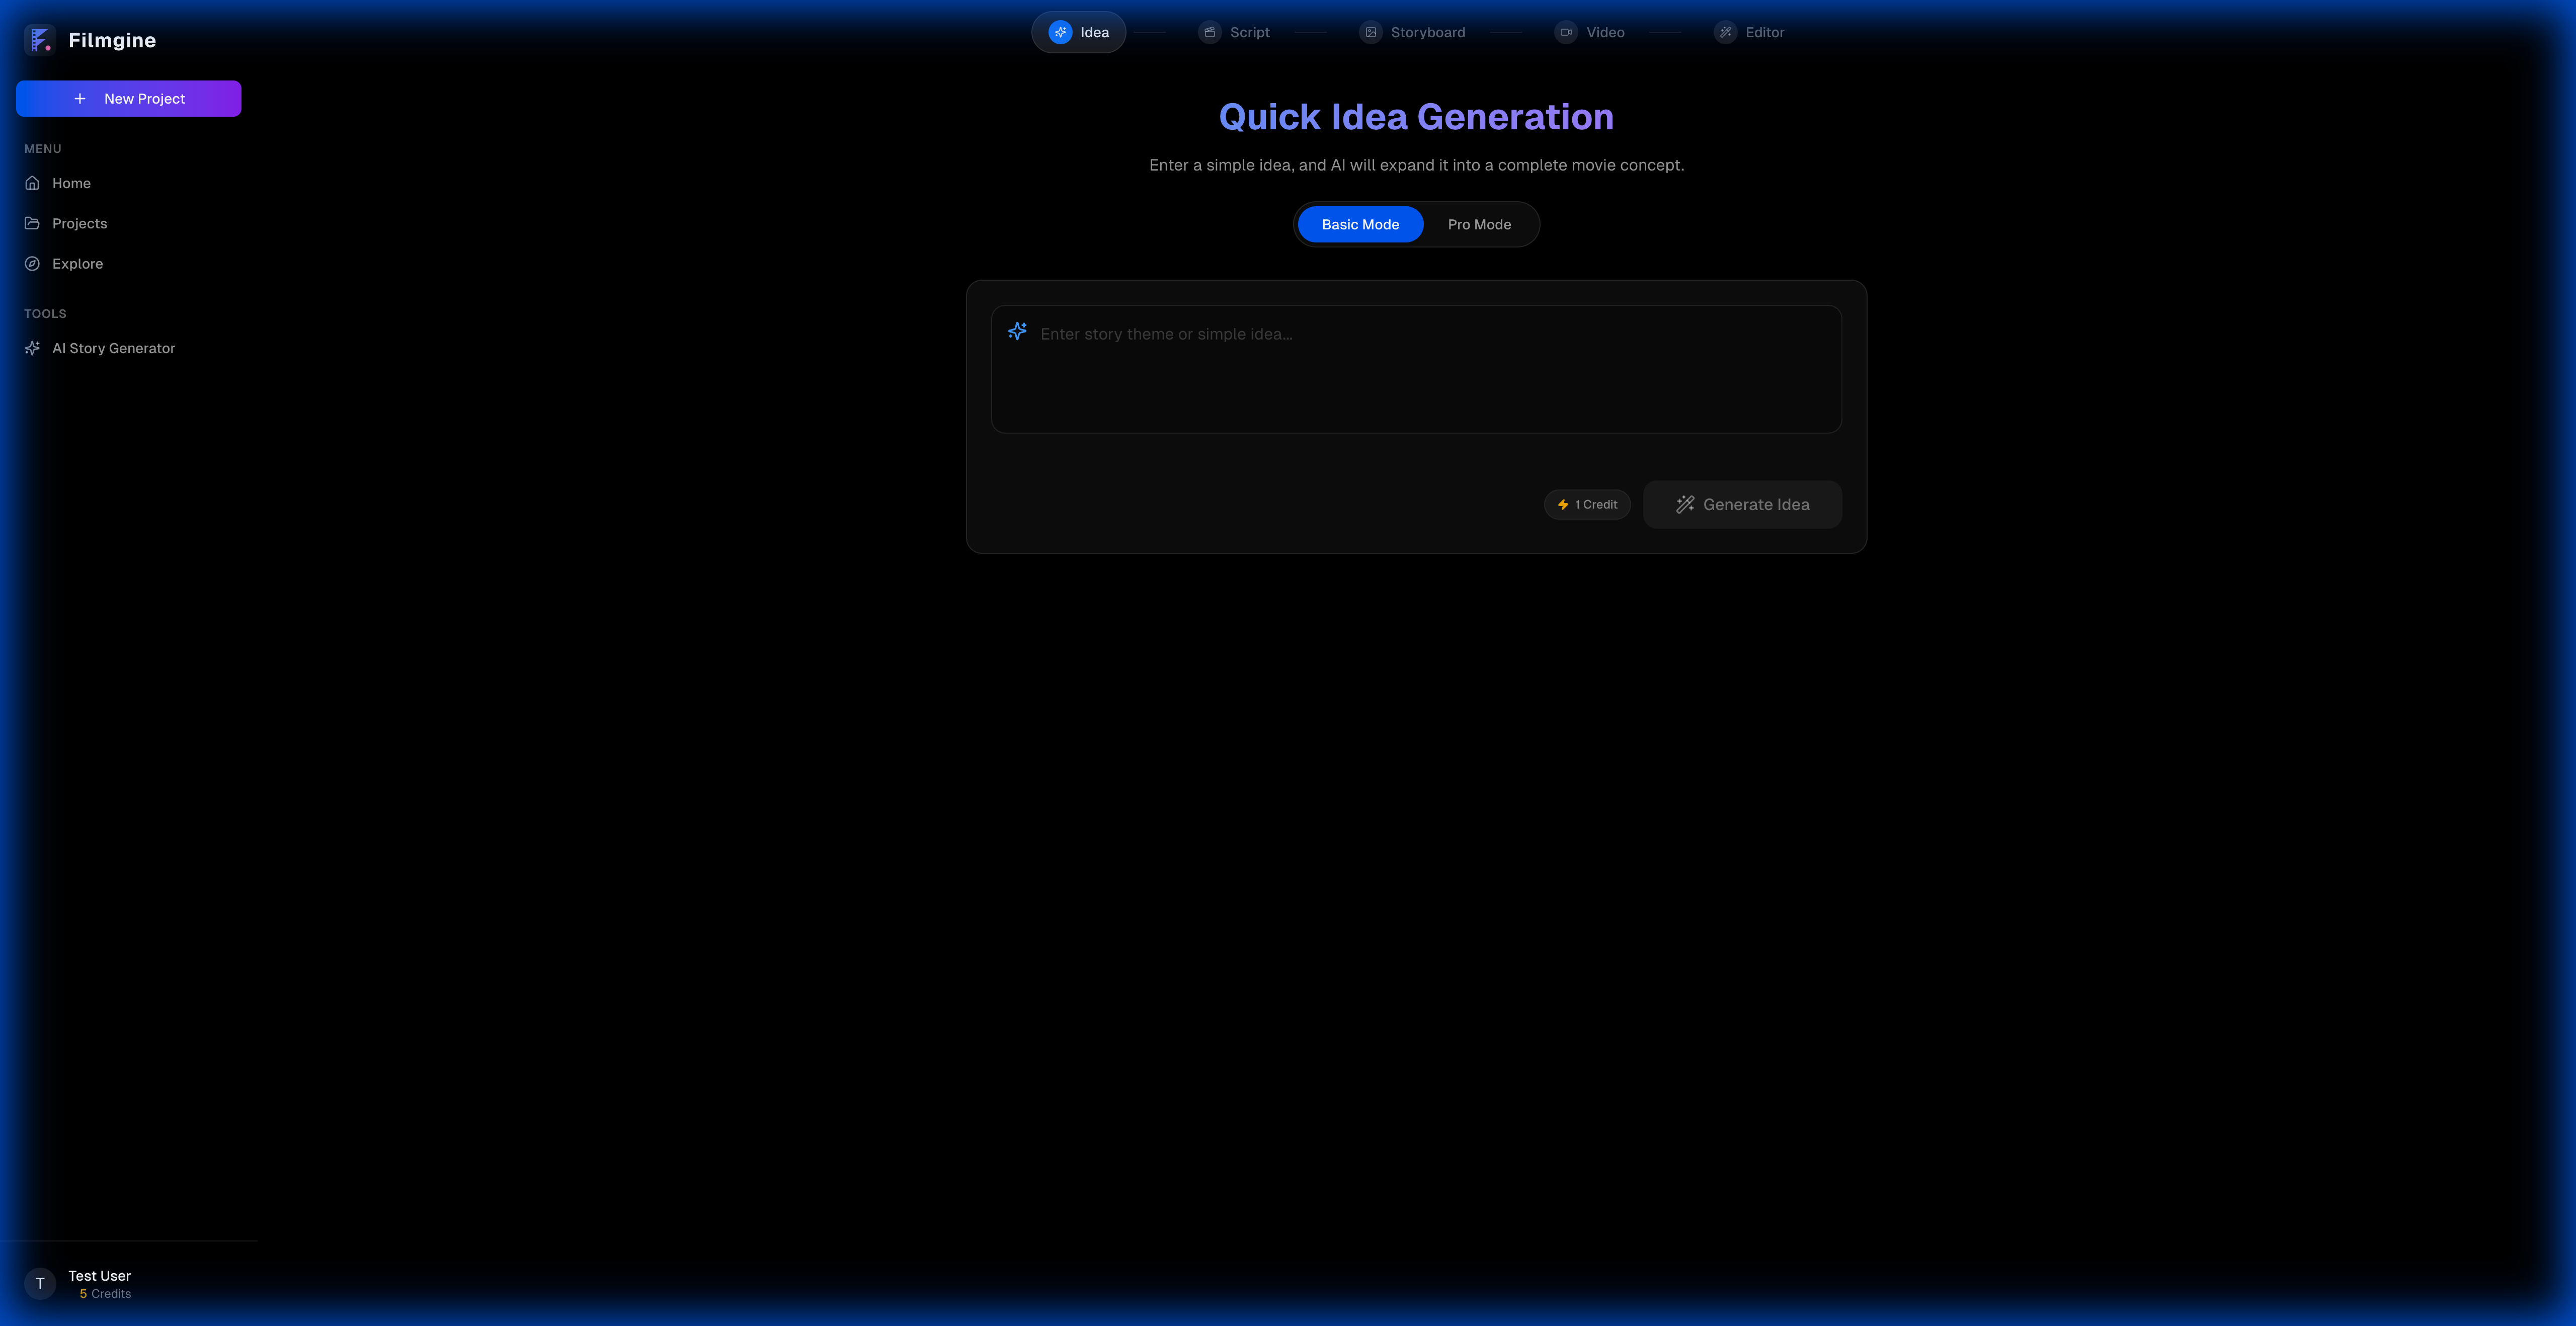Viewport: 2576px width, 1326px height.
Task: Click the Filmgine logo icon
Action: 39,40
